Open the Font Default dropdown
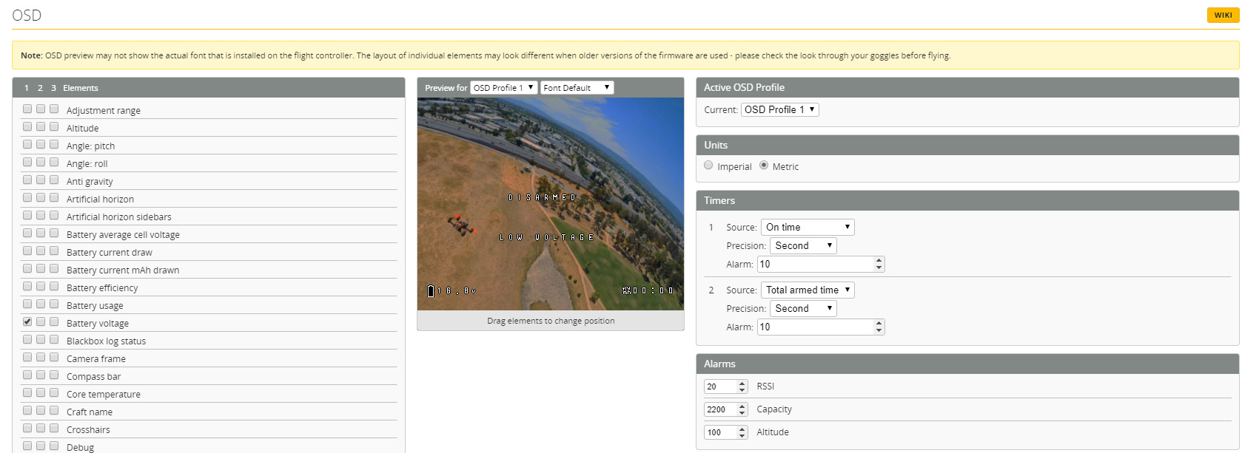Image resolution: width=1242 pixels, height=453 pixels. (577, 87)
